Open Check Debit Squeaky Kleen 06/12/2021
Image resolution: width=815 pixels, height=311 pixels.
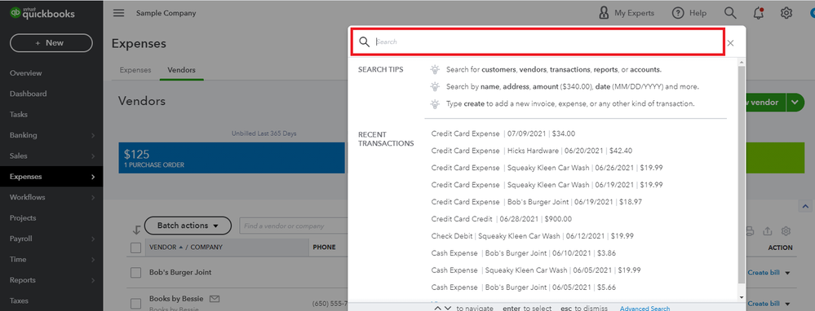pos(532,236)
